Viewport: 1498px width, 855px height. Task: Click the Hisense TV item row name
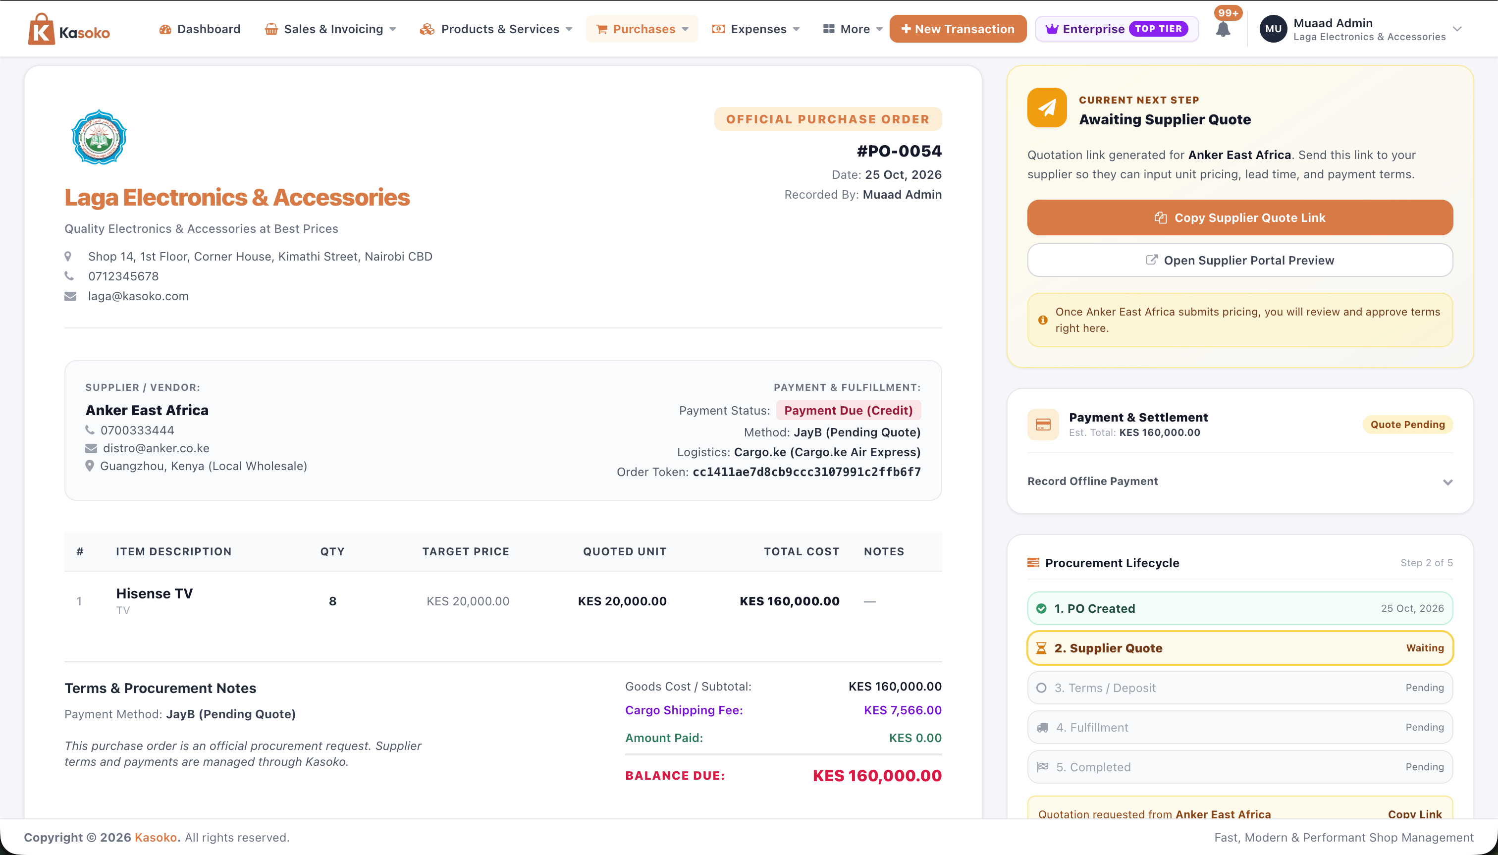pyautogui.click(x=155, y=593)
